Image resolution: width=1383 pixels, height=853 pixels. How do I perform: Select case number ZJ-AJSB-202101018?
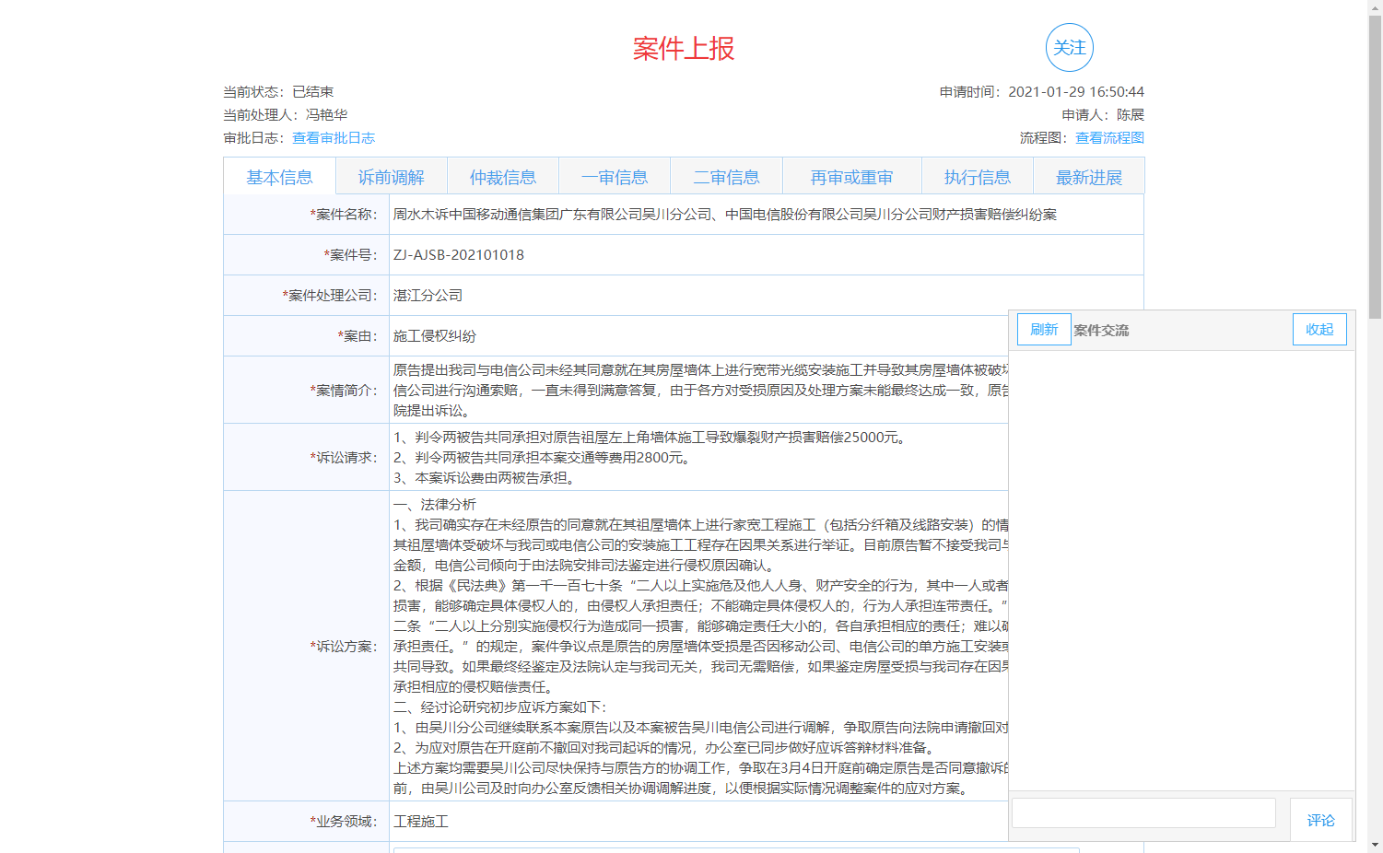click(458, 255)
